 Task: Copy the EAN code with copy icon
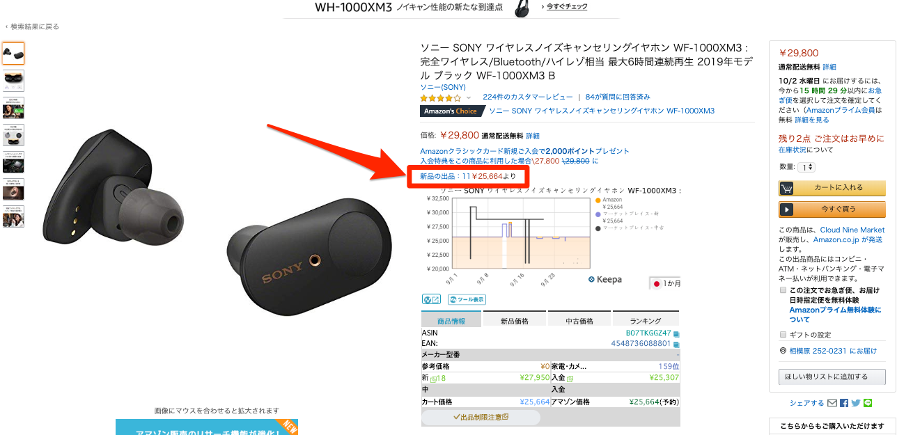click(676, 344)
